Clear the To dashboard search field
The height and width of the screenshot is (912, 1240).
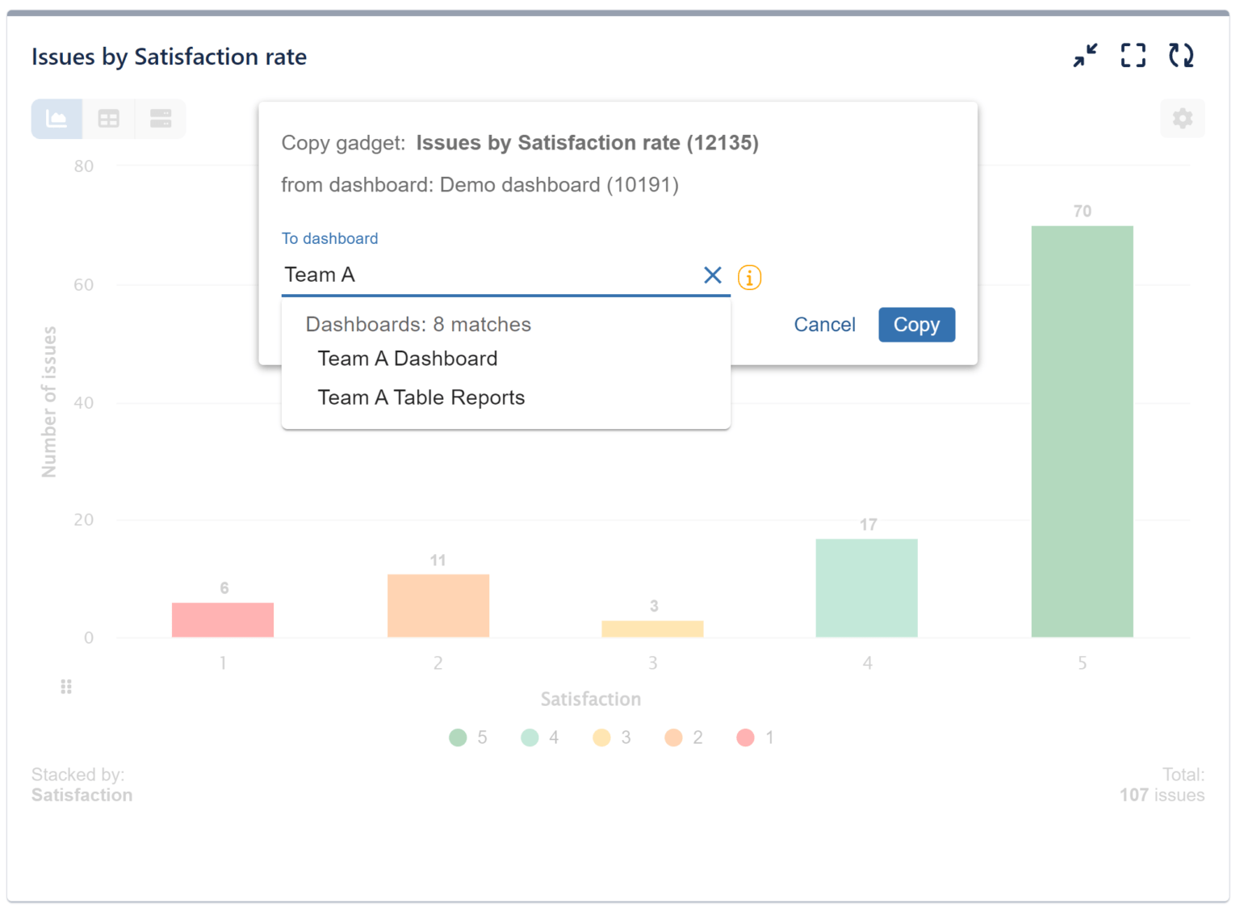pyautogui.click(x=712, y=275)
